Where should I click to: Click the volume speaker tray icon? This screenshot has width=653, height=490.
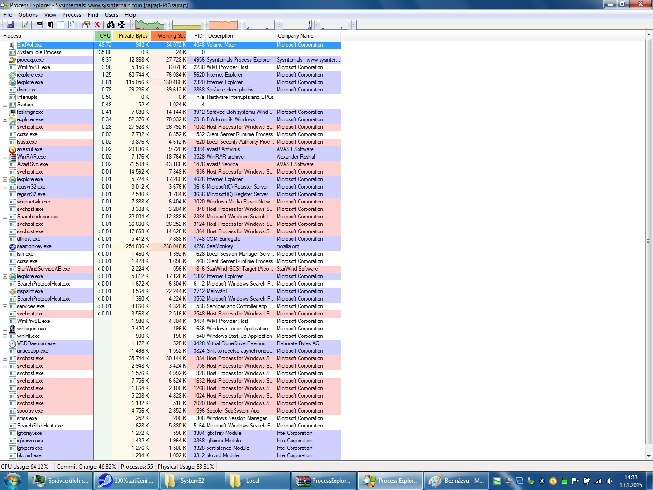pyautogui.click(x=609, y=481)
